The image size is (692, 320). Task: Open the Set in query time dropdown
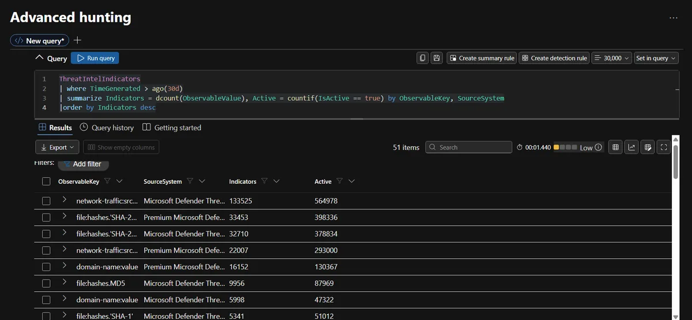click(656, 58)
